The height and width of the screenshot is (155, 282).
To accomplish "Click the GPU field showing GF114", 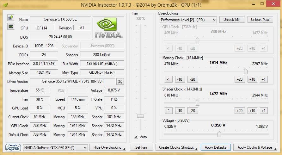I will pos(42,28).
